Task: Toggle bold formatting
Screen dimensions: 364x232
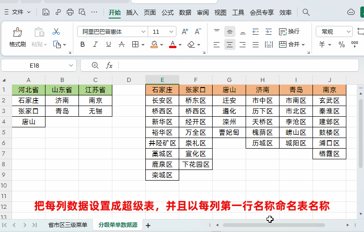Action: (83, 44)
